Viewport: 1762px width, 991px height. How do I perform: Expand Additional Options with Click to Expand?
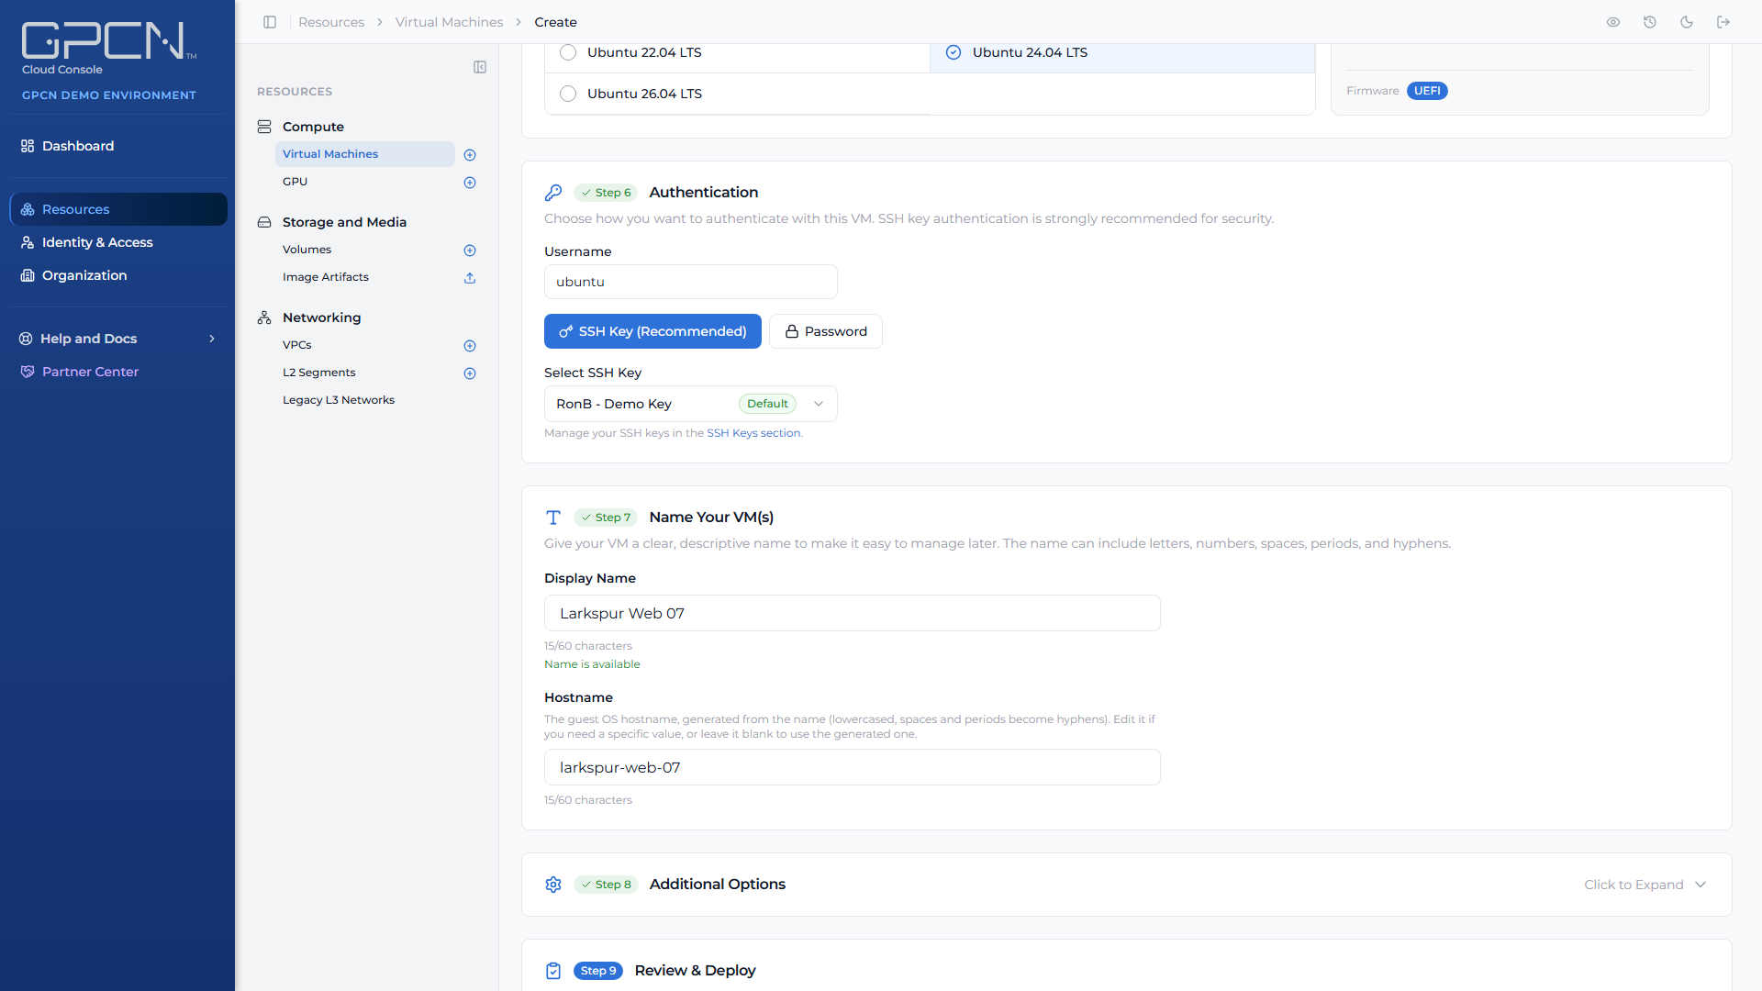pyautogui.click(x=1645, y=885)
